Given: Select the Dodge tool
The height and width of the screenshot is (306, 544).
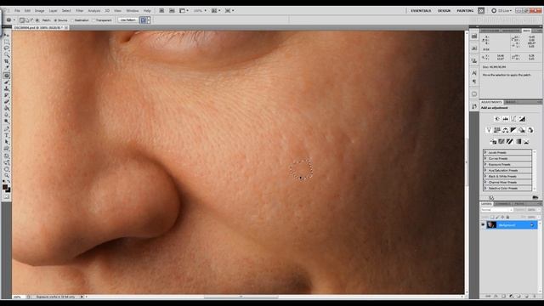Looking at the screenshot, I should click(7, 122).
